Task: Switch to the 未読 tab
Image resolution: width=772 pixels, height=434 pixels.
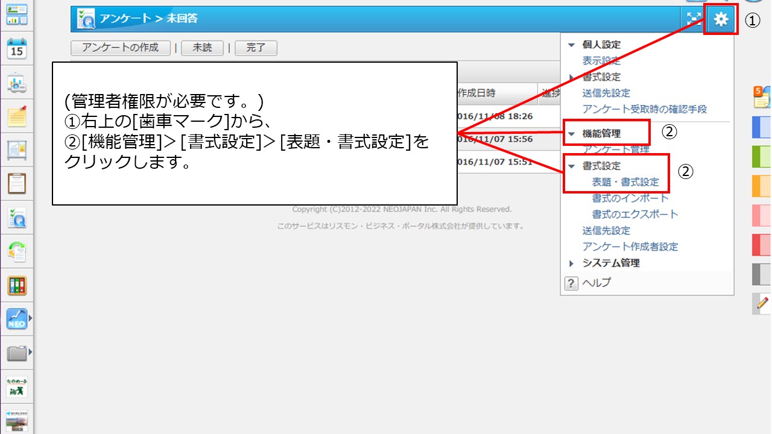Action: [x=203, y=48]
